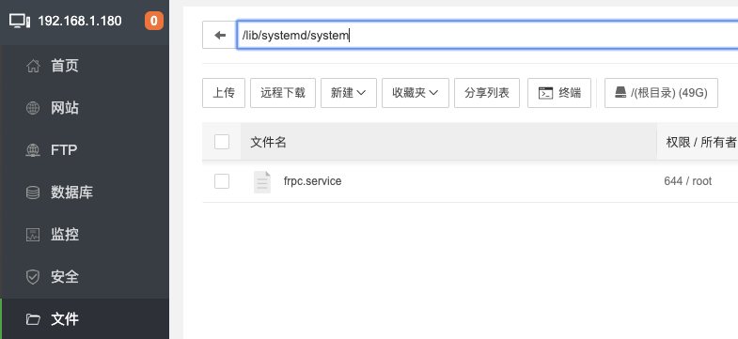Click the server monitor icon near IP
Image resolution: width=738 pixels, height=339 pixels.
click(x=20, y=21)
